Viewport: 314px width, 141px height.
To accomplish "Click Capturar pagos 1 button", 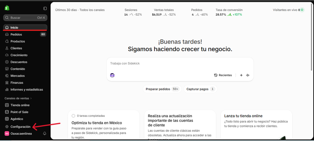I will pos(200,89).
